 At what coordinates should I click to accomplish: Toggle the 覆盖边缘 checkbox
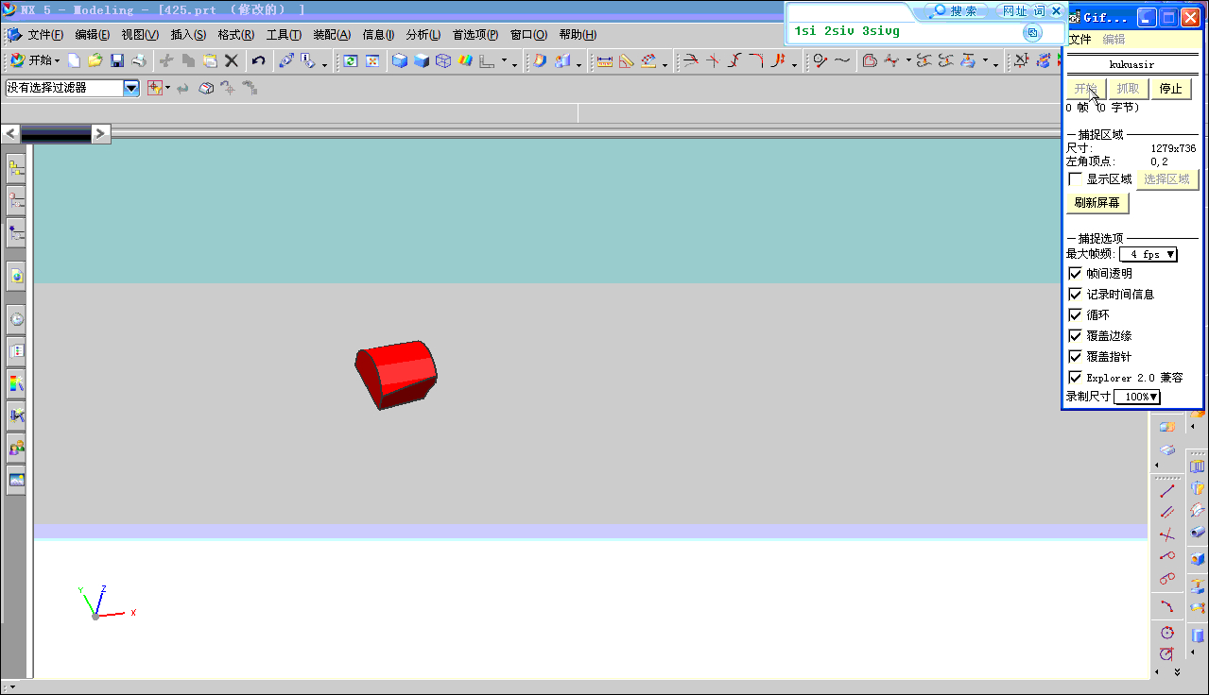coord(1075,335)
